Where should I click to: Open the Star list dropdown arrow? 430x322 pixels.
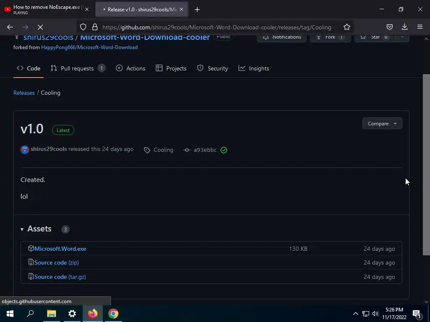tap(402, 37)
